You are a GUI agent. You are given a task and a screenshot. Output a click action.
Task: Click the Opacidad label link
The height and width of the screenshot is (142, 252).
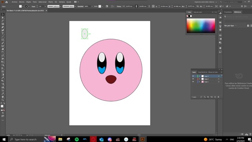(80, 6)
